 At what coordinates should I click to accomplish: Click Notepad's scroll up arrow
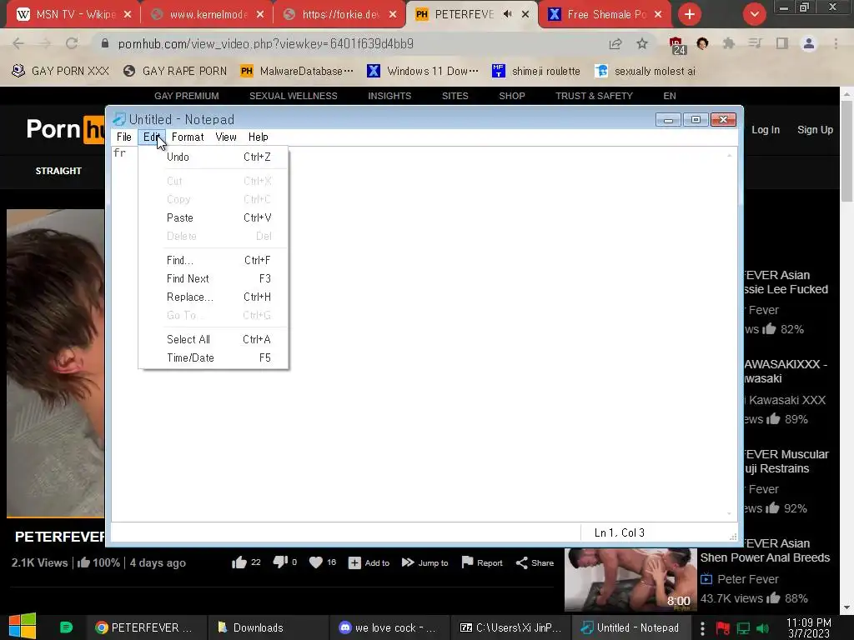pyautogui.click(x=729, y=156)
